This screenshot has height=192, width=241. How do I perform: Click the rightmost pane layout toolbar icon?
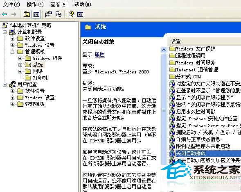pos(80,14)
